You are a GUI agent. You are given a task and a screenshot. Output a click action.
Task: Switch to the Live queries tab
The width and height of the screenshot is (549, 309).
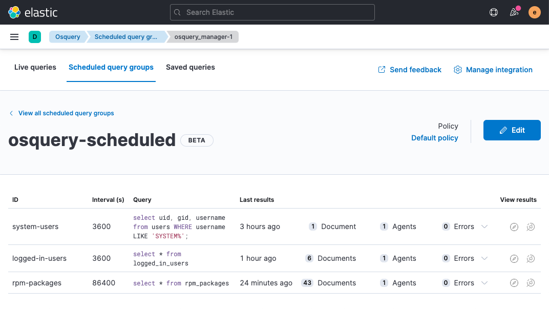[x=35, y=67]
